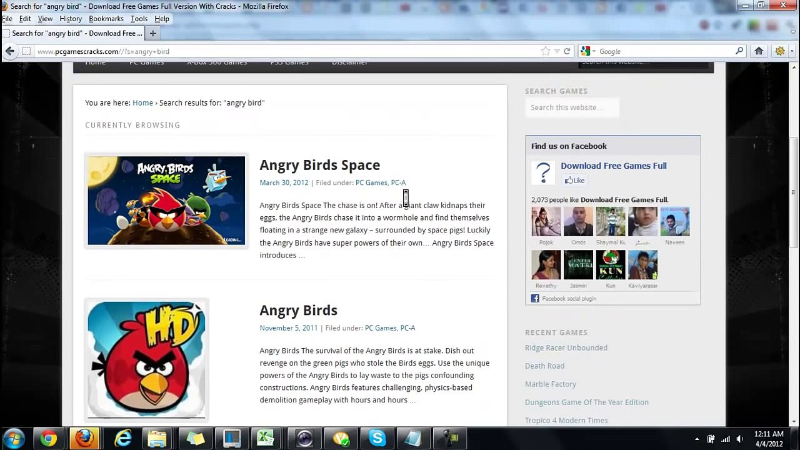Open the address bar history dropdown arrow
Viewport: 800px width, 450px height.
(557, 51)
